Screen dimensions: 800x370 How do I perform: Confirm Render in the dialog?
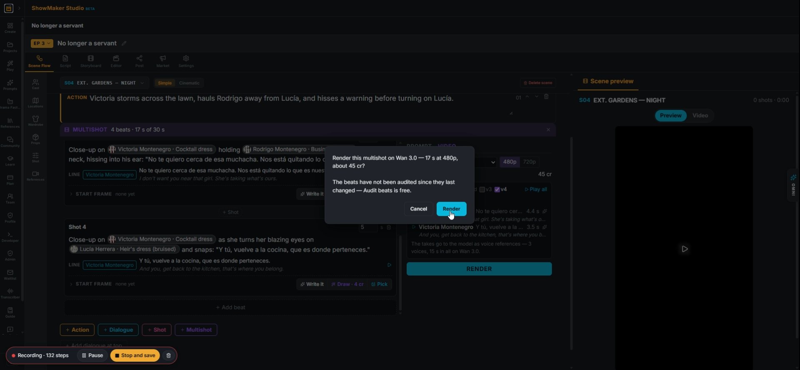click(451, 209)
